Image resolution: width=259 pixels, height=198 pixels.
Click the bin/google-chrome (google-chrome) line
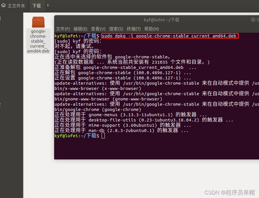point(98,110)
